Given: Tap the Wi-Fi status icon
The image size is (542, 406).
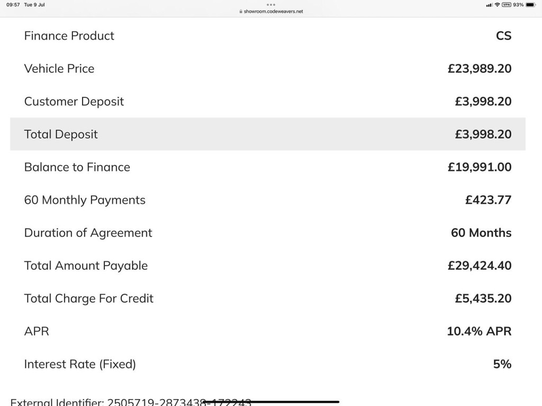Looking at the screenshot, I should point(497,5).
